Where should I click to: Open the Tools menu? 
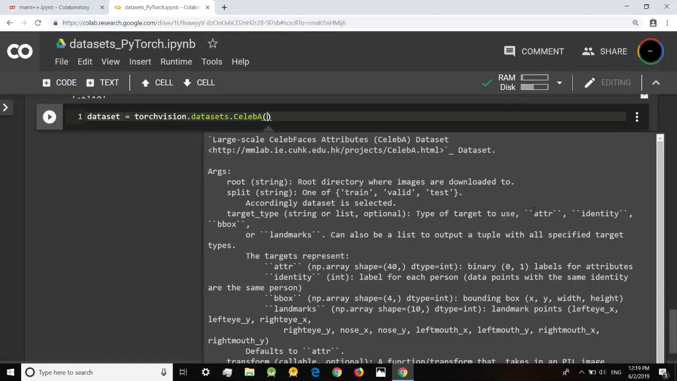point(212,61)
